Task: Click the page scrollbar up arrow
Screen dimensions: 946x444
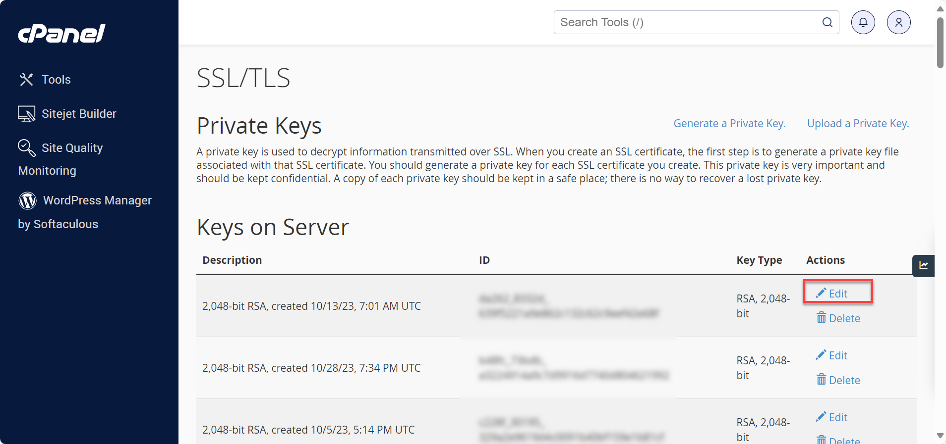Action: pyautogui.click(x=940, y=8)
